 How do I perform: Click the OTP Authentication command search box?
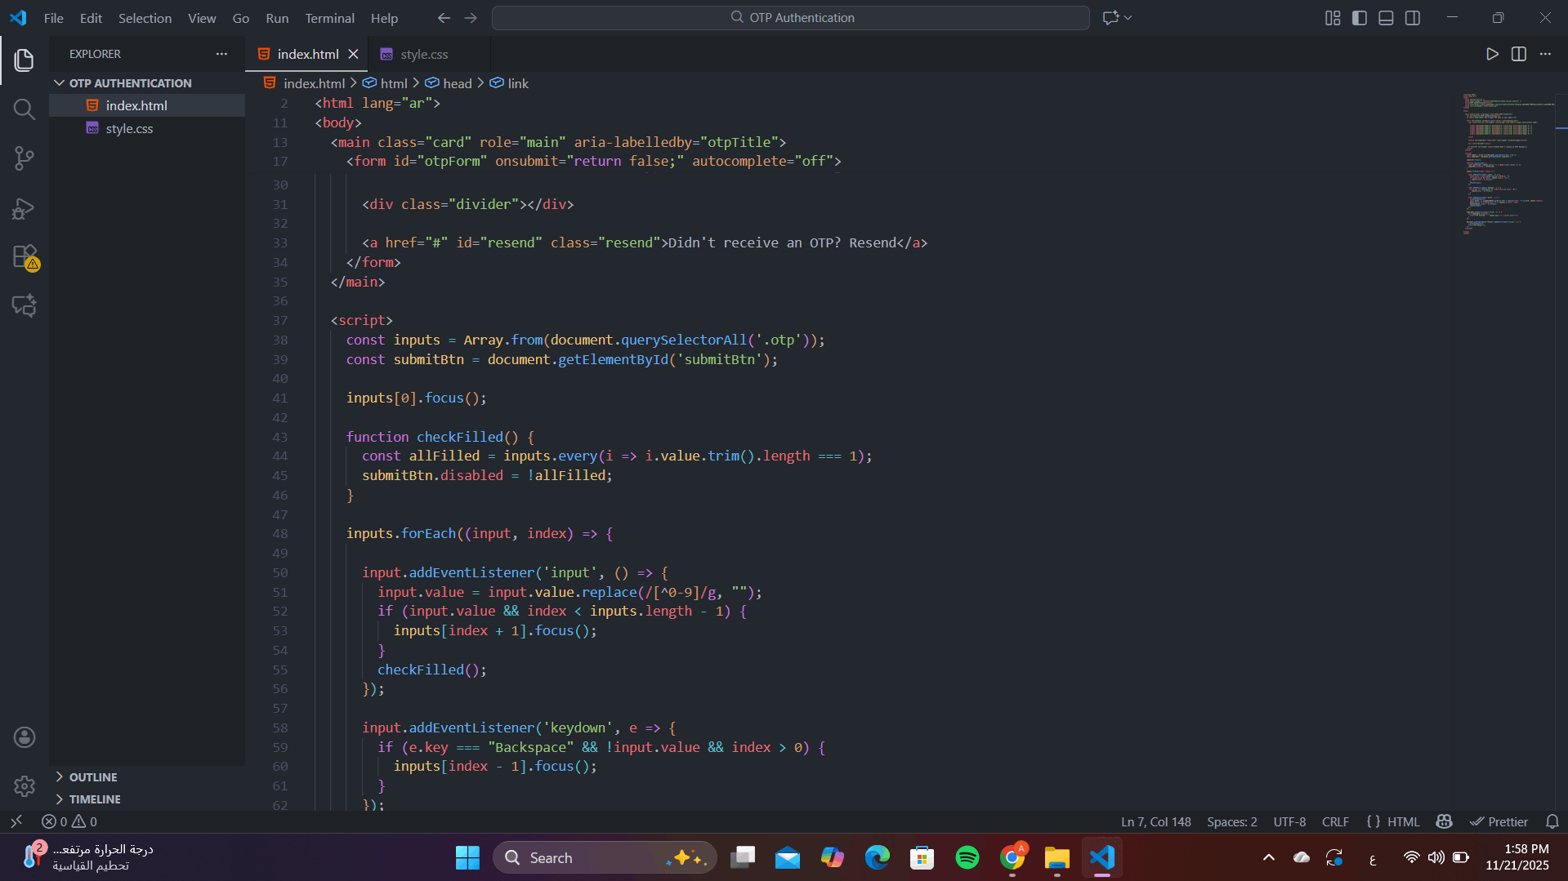[790, 18]
